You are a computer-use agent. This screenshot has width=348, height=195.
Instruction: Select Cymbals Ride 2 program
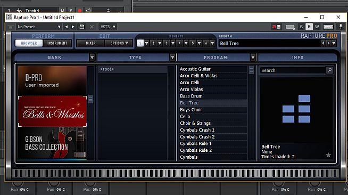(213, 150)
